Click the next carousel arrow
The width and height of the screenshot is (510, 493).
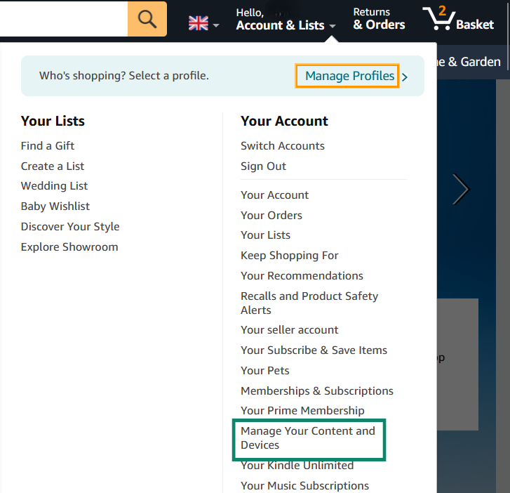tap(460, 189)
